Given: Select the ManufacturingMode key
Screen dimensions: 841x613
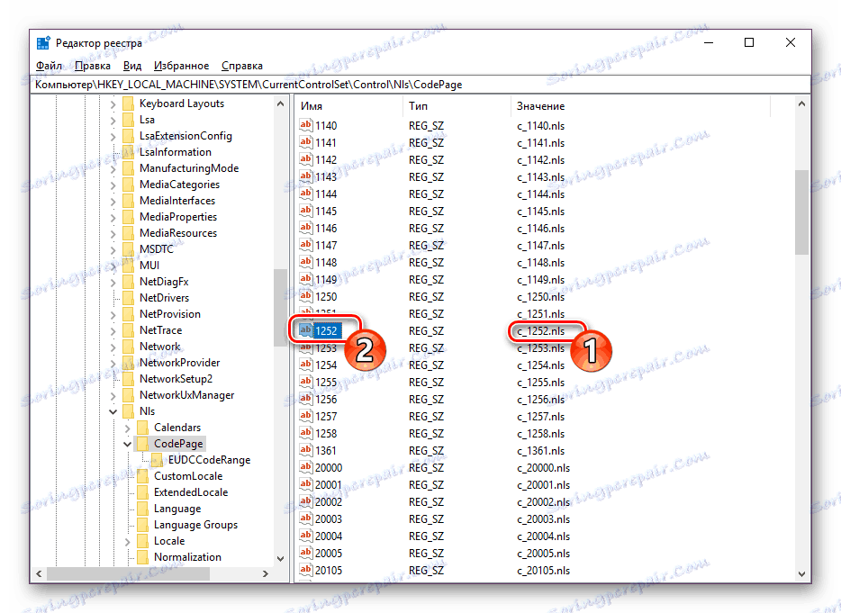Looking at the screenshot, I should [189, 168].
